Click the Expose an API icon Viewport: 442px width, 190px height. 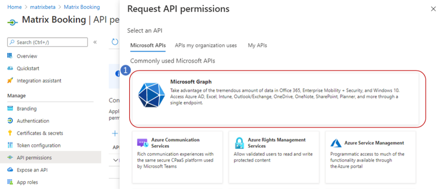[10, 170]
